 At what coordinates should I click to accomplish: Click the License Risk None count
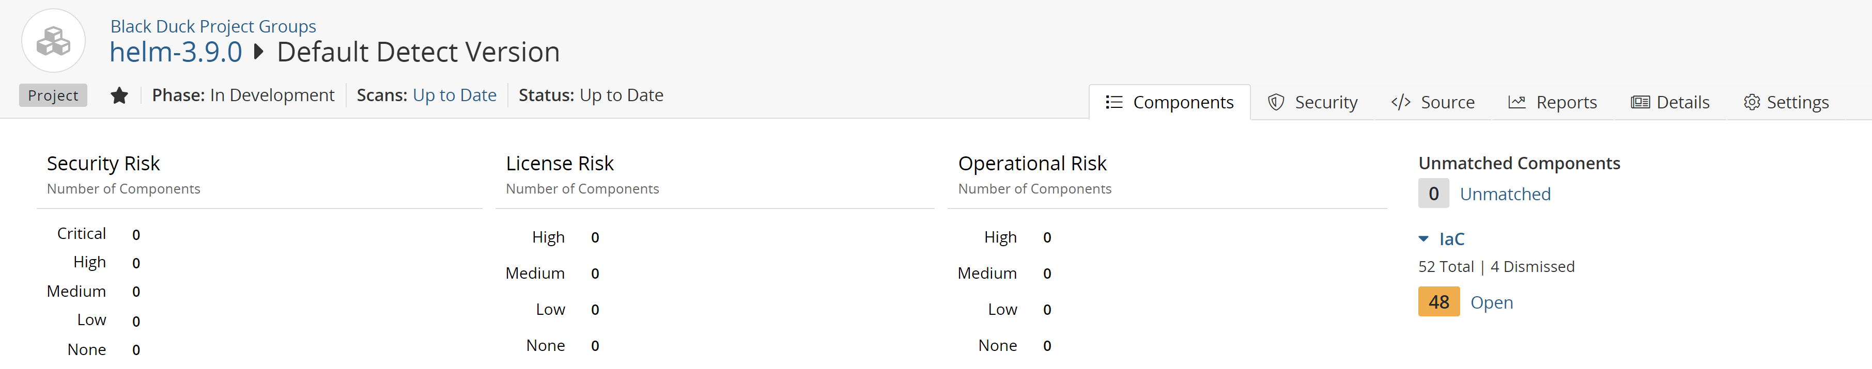595,346
